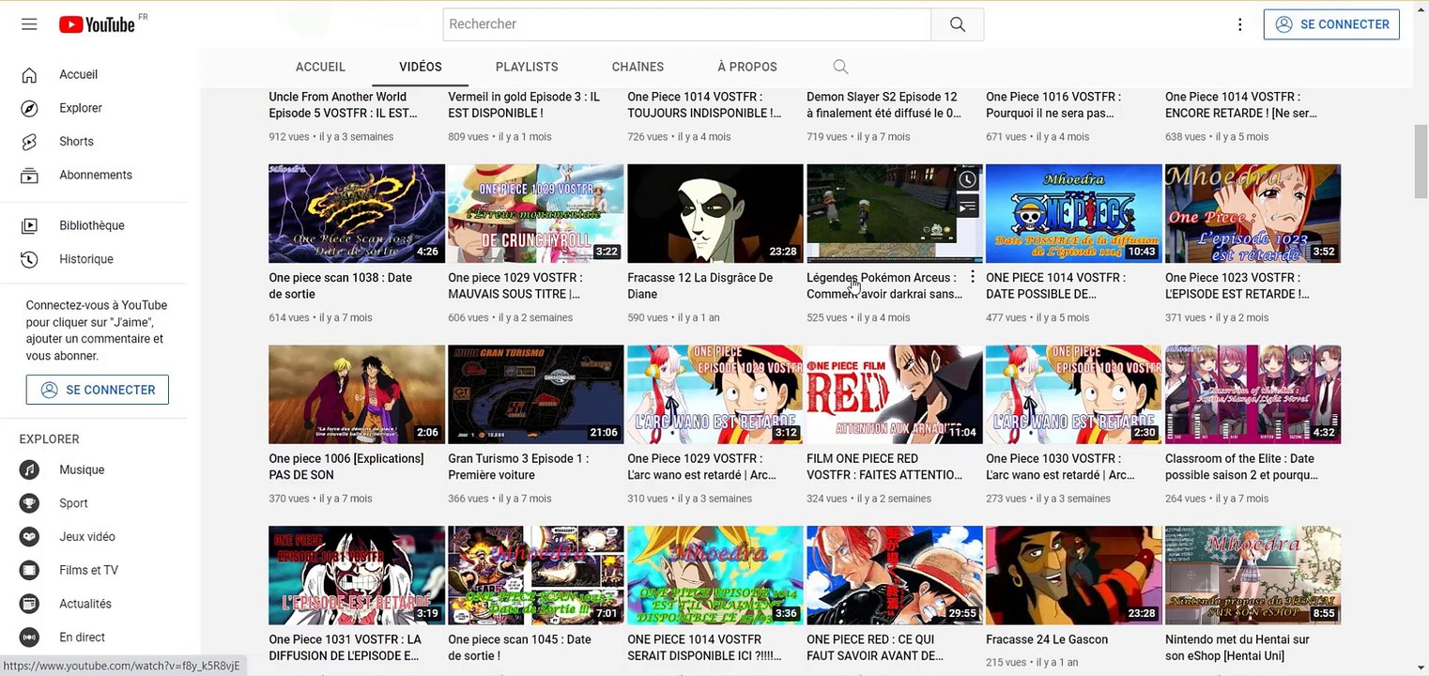Image resolution: width=1429 pixels, height=676 pixels.
Task: Open 'Demon Slayer S2 Episode 12' title link
Action: 884,105
